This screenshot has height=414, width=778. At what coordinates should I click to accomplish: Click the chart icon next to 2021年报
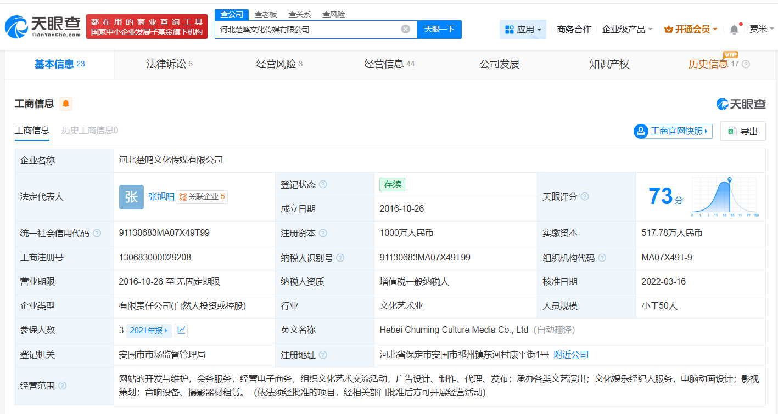coord(181,330)
